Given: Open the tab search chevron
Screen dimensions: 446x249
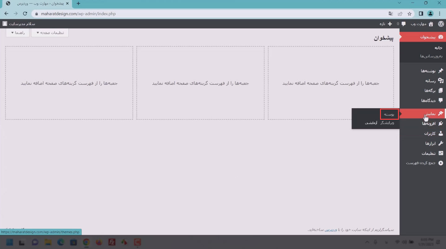Looking at the screenshot, I should [x=399, y=3].
